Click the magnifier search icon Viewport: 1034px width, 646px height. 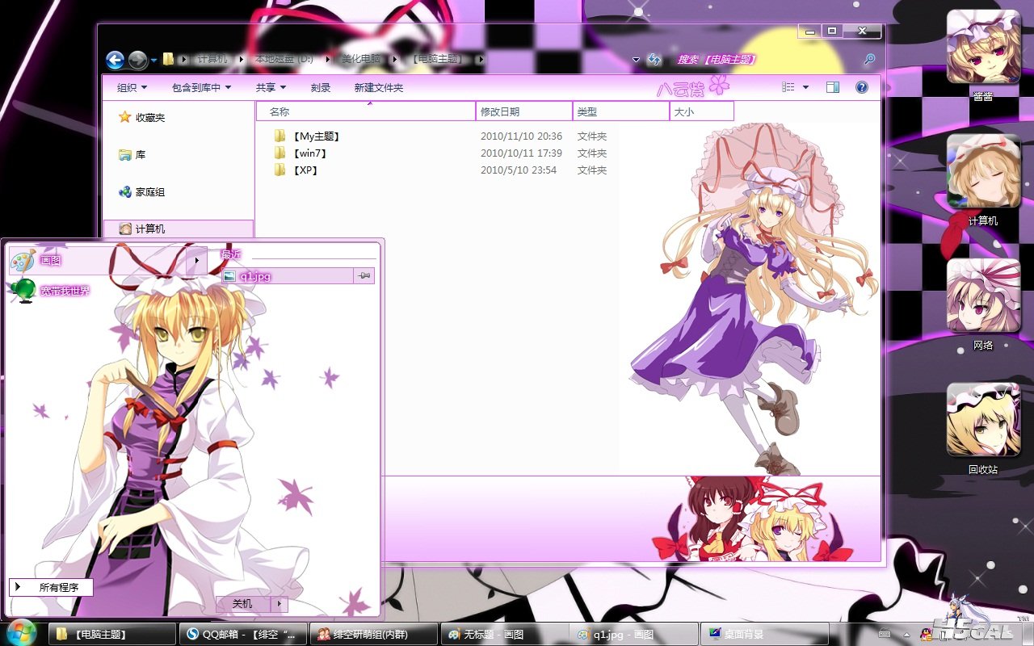[x=869, y=60]
